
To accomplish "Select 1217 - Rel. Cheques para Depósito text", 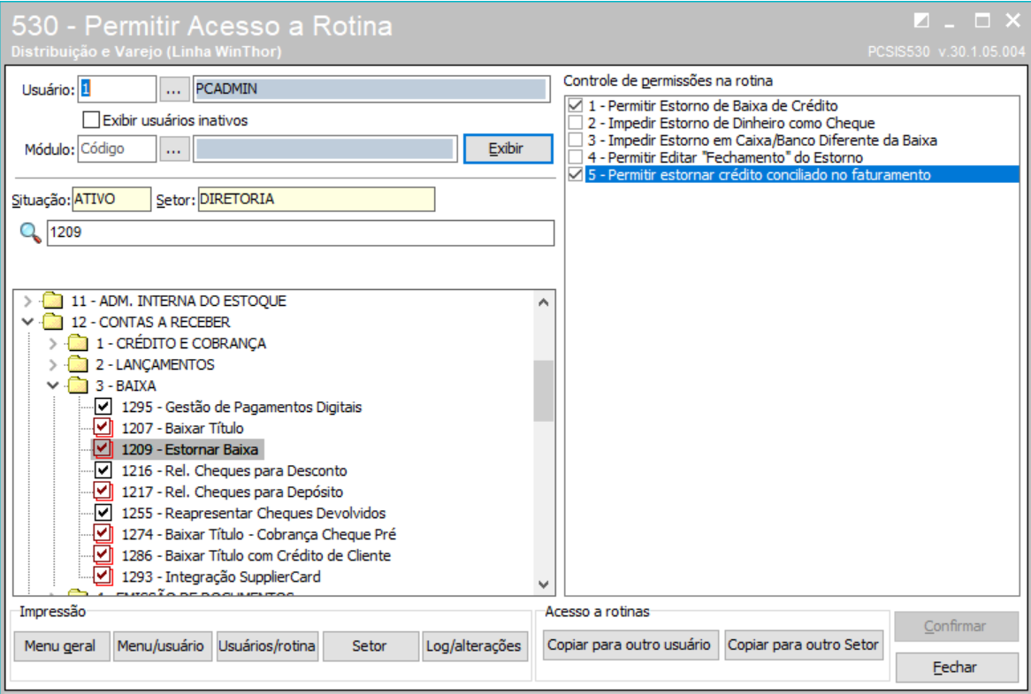I will (232, 492).
